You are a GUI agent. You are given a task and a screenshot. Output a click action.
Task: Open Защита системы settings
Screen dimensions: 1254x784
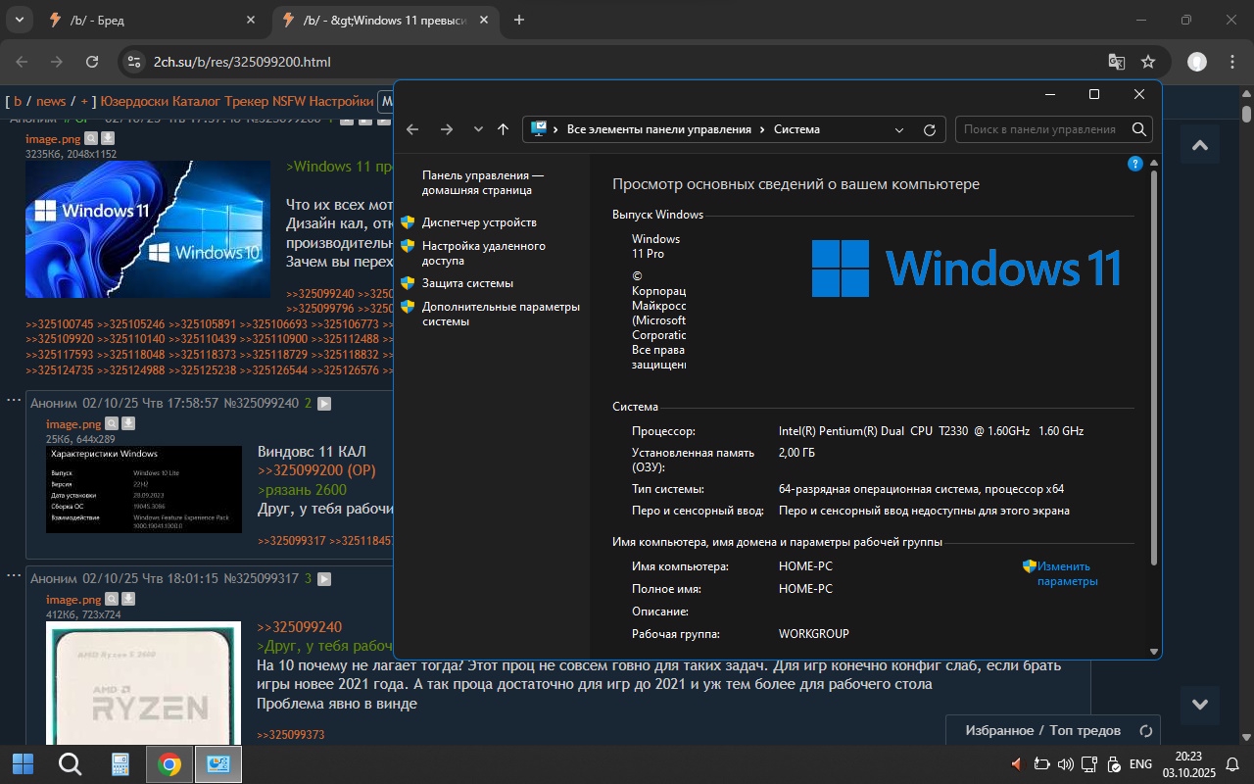pyautogui.click(x=467, y=283)
